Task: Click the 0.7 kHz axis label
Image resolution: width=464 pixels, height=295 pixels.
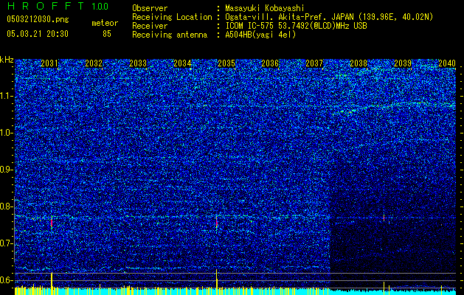Action: [7, 243]
